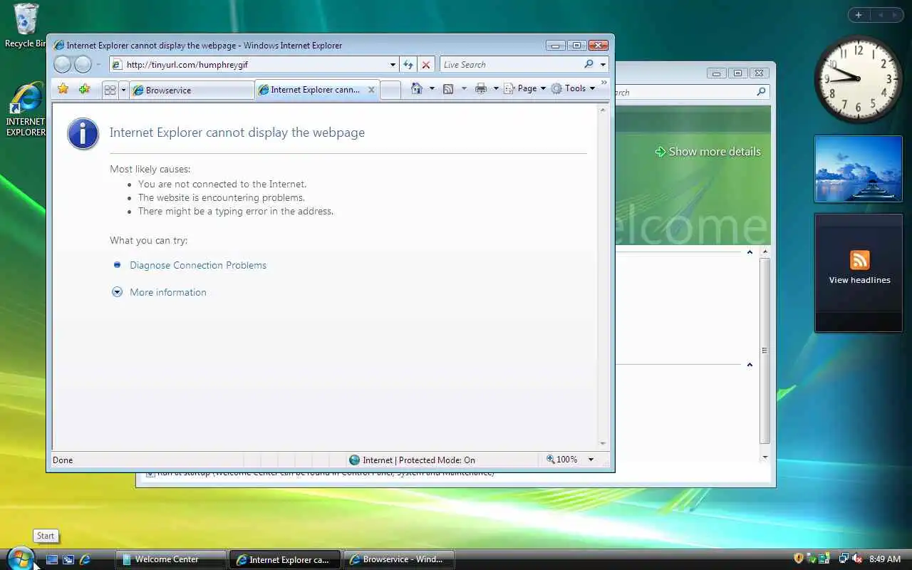The width and height of the screenshot is (912, 570).
Task: Click the clock gadget on the sidebar
Action: 858,78
